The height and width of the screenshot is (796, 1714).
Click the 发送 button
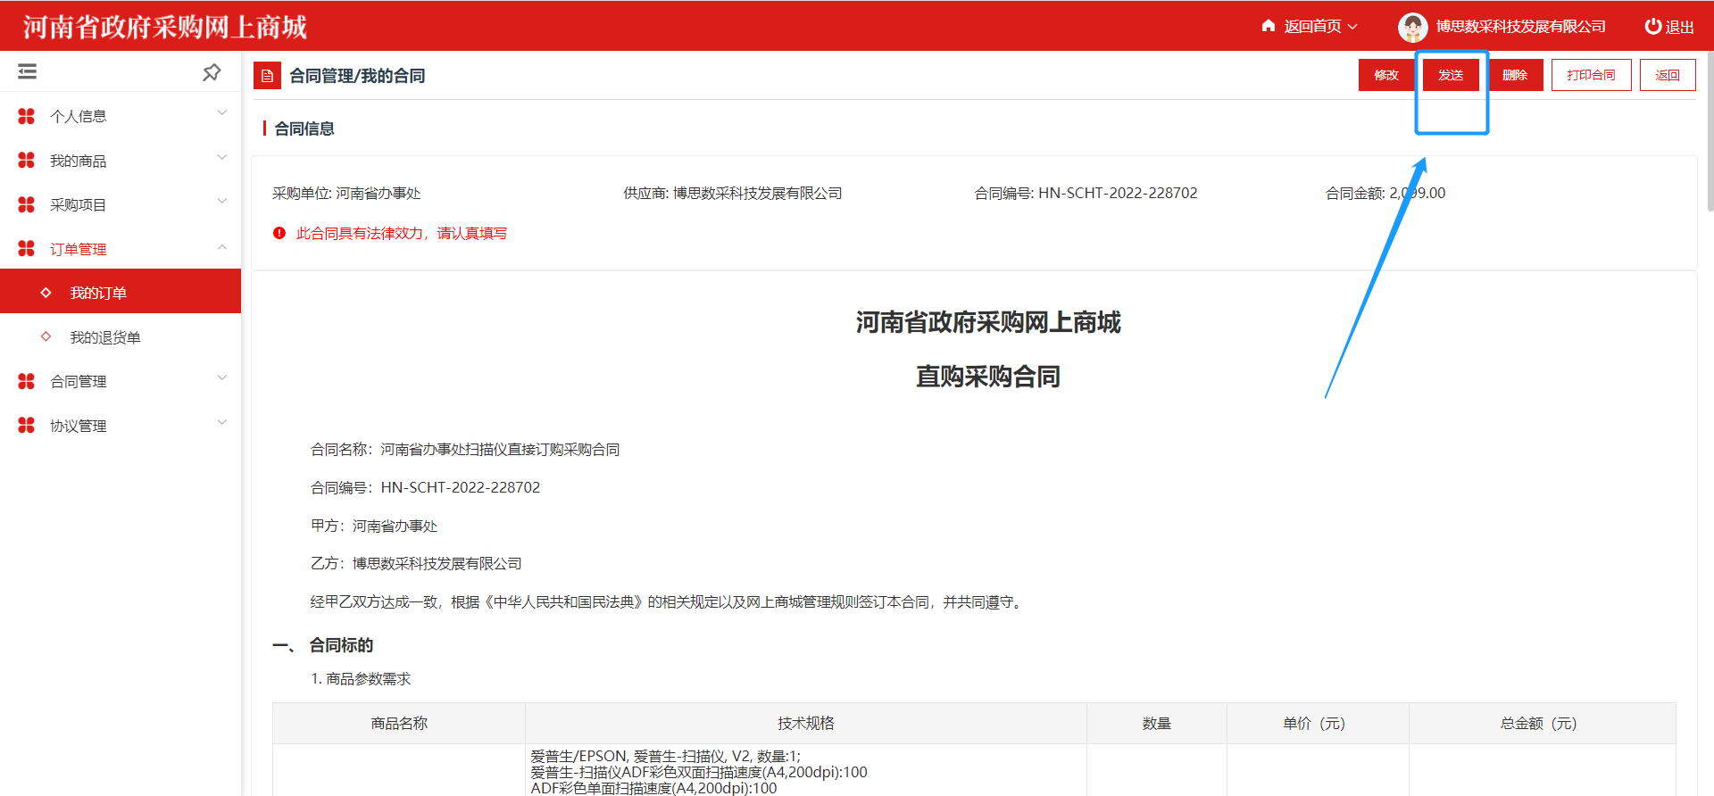pyautogui.click(x=1451, y=75)
